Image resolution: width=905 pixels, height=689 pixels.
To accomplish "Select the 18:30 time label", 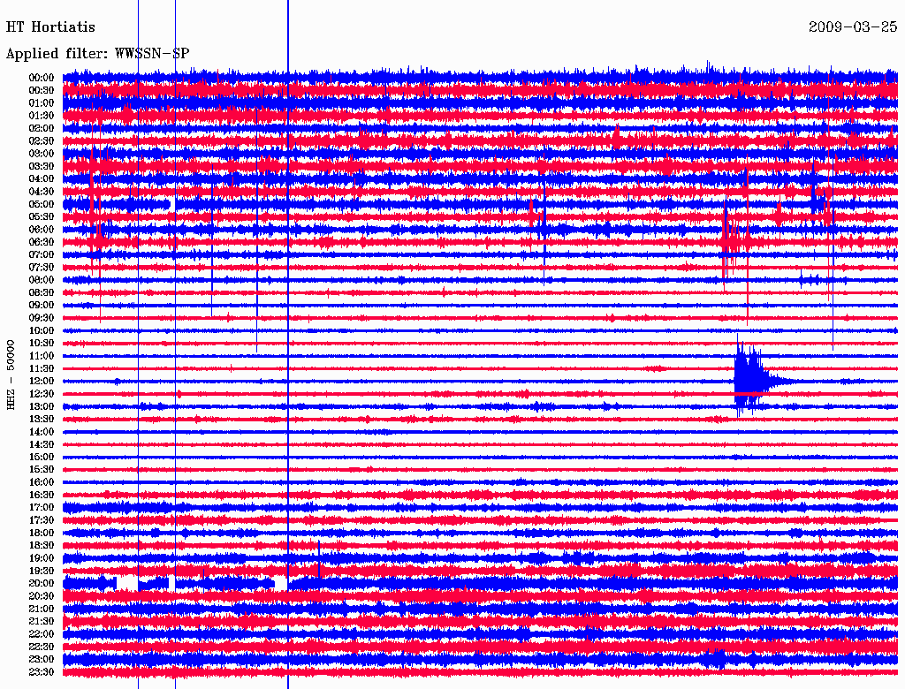I will click(x=42, y=546).
